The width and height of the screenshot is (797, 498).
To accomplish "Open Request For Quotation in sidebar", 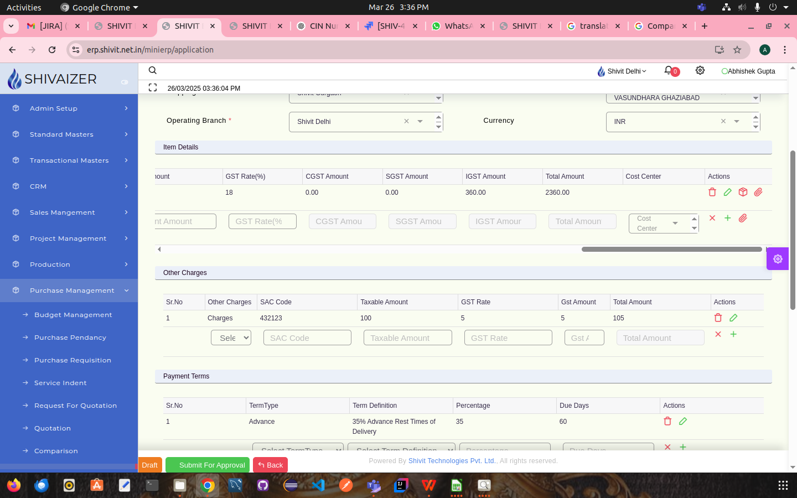I will [x=75, y=406].
